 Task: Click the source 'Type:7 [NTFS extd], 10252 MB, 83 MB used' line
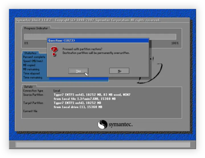[92, 95]
